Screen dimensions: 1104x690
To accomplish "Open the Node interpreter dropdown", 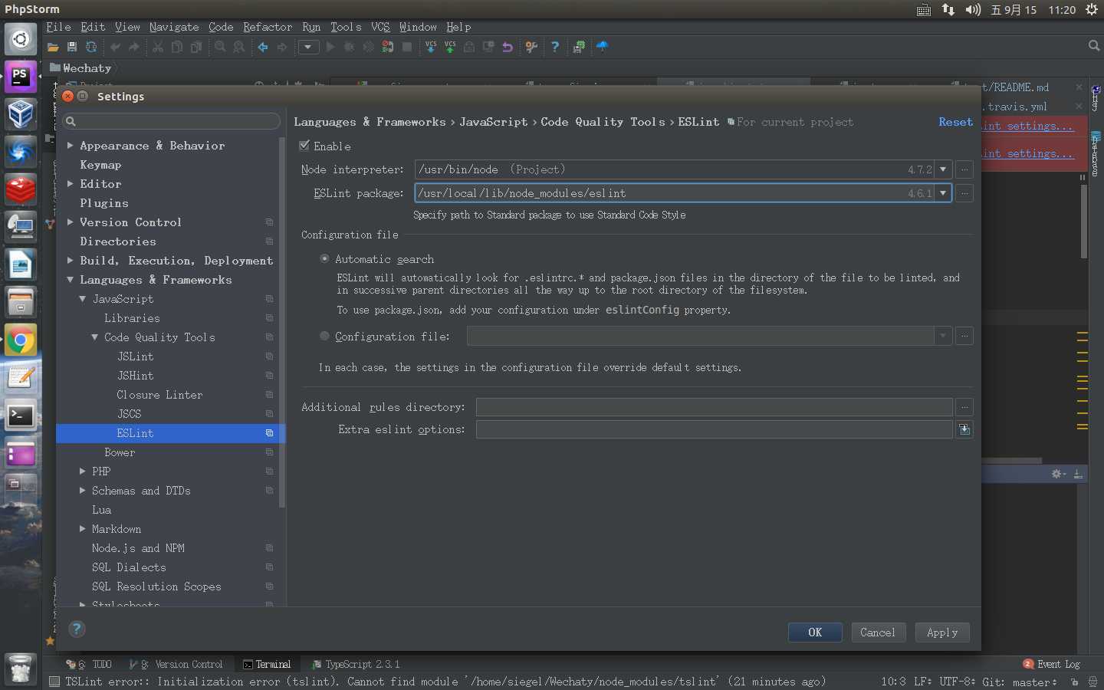I will [943, 169].
